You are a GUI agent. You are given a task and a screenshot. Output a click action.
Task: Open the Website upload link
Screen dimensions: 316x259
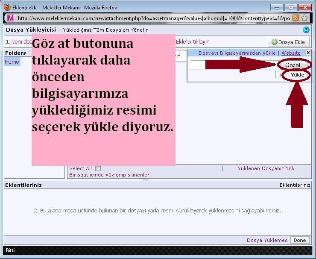coord(291,53)
